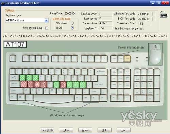170x134 pixels.
Task: Click the keyboard icon at top right
Action: [164, 15]
